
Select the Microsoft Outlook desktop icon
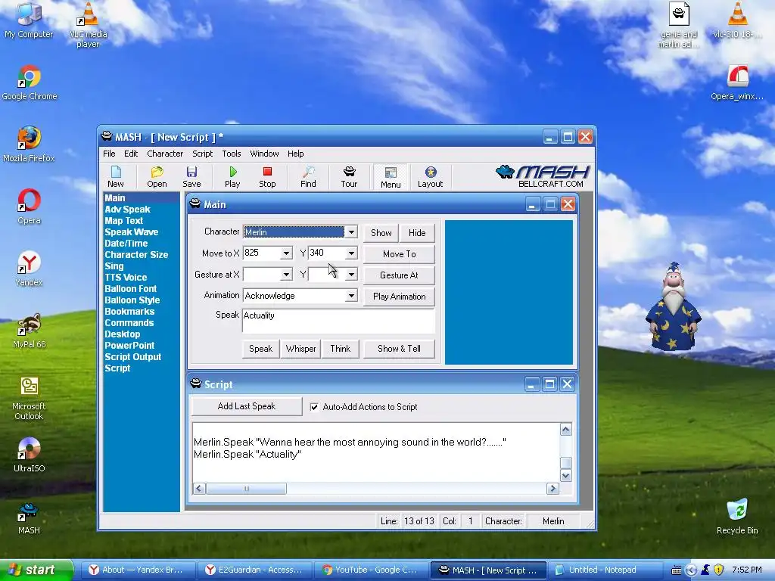click(x=30, y=398)
